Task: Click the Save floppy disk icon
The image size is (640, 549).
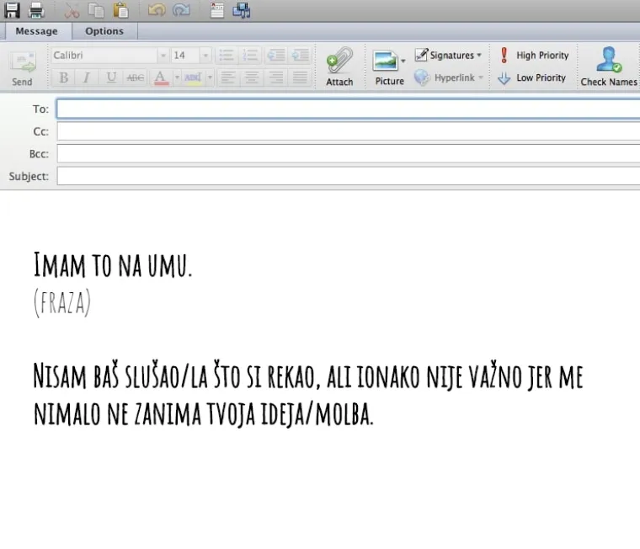Action: (x=13, y=10)
